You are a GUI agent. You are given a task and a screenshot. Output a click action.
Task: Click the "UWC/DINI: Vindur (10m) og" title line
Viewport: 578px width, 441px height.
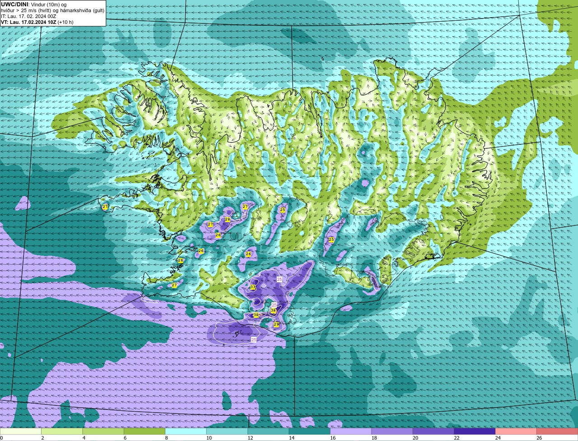click(34, 5)
